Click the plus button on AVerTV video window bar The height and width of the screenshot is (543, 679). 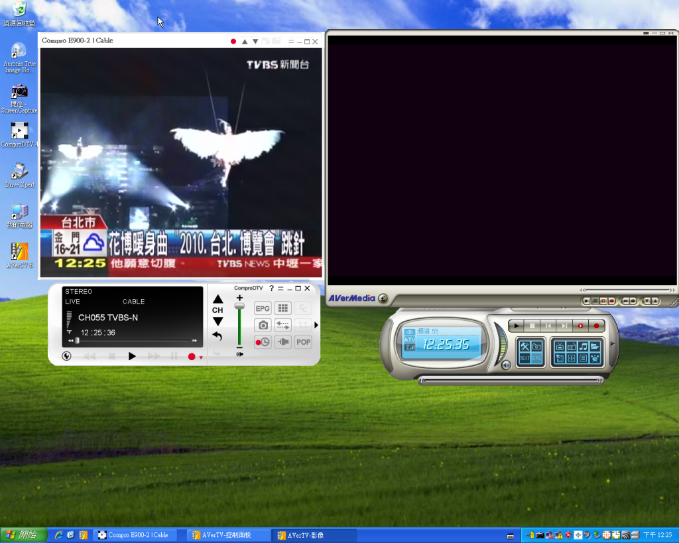[633, 301]
